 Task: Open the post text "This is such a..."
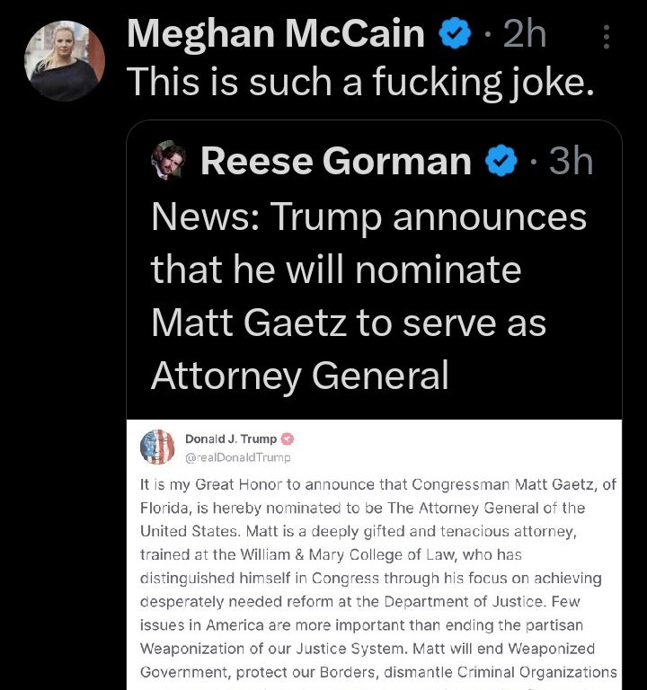[x=360, y=82]
